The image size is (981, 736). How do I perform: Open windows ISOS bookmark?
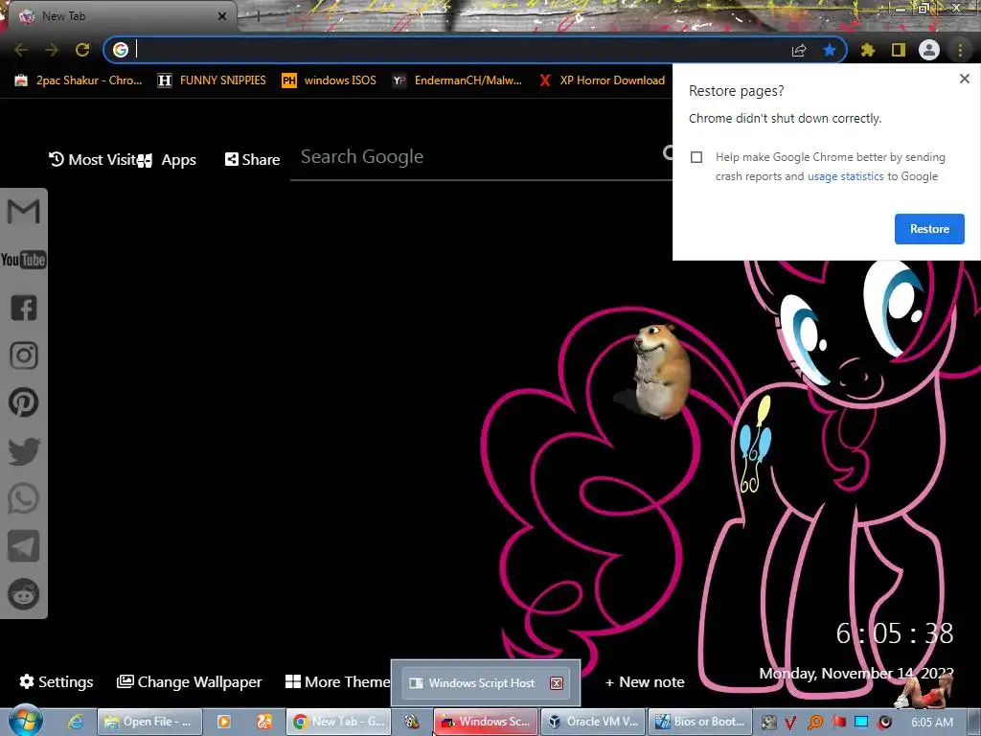330,80
